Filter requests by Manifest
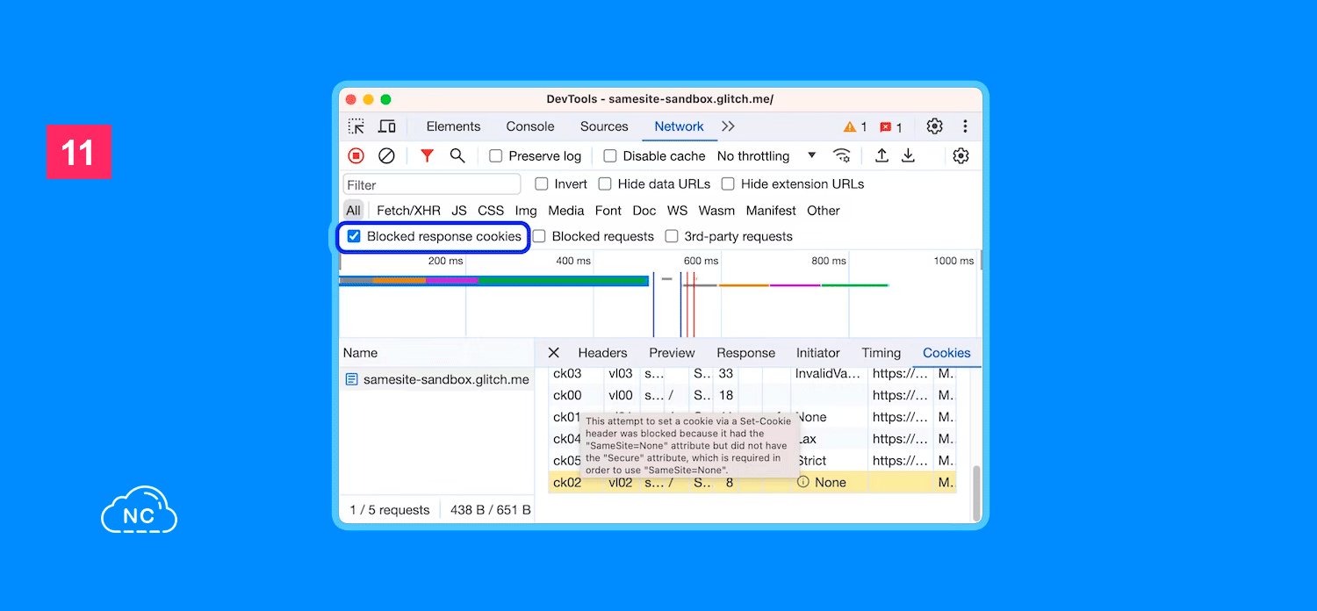This screenshot has height=611, width=1317. (771, 211)
